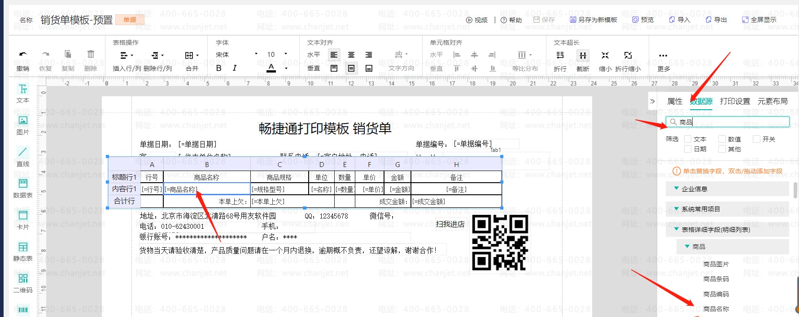The image size is (799, 317).
Task: Open the 更多 more options menu
Action: tap(664, 61)
